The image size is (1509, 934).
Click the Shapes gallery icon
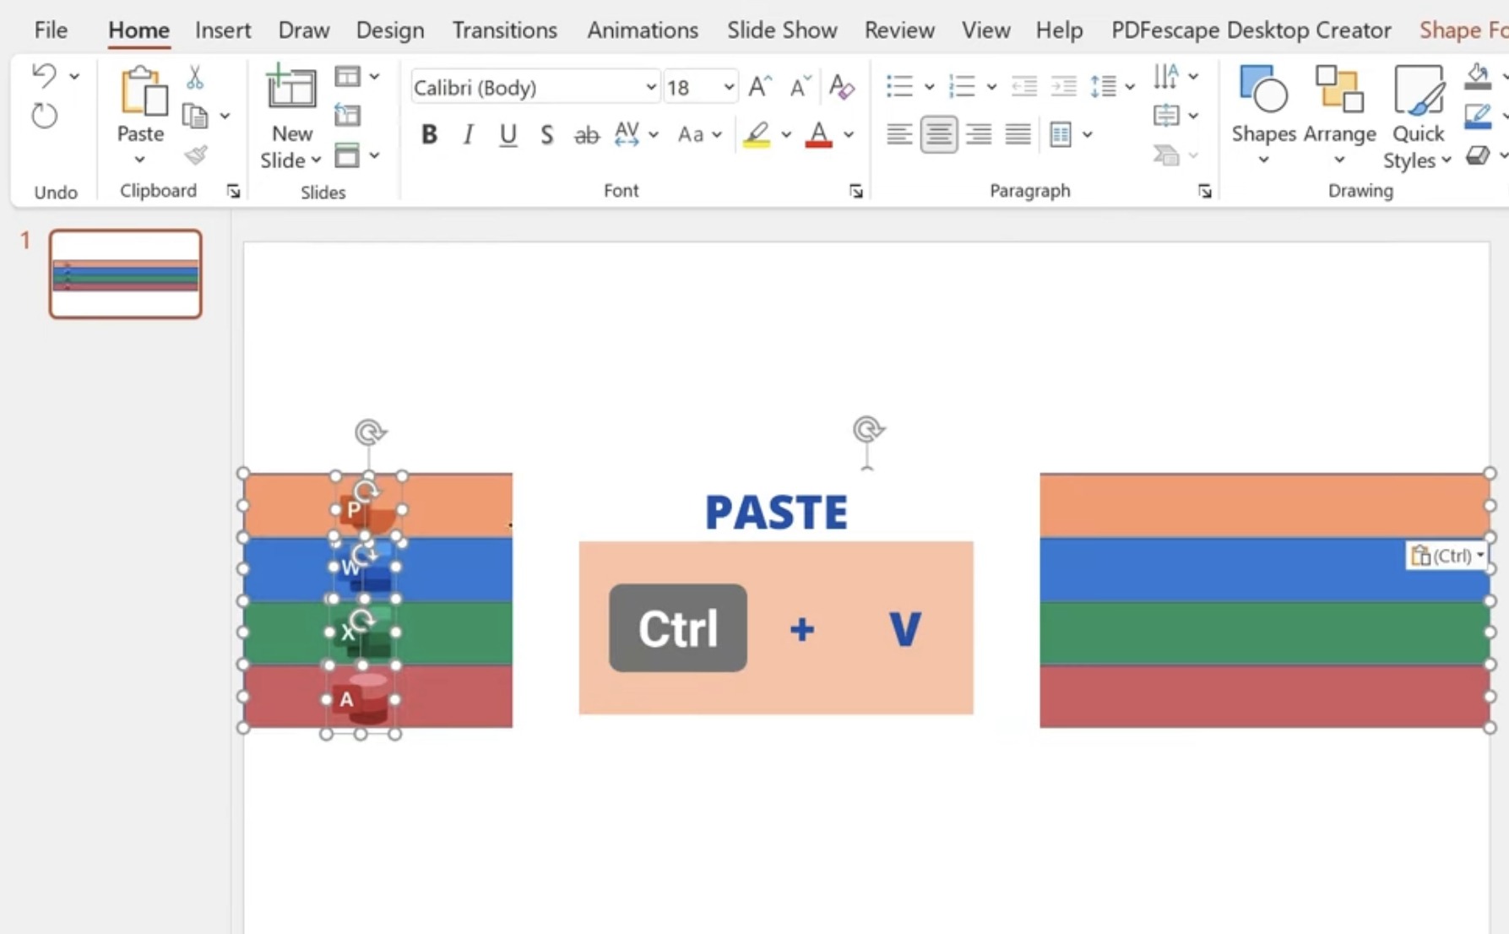tap(1263, 90)
